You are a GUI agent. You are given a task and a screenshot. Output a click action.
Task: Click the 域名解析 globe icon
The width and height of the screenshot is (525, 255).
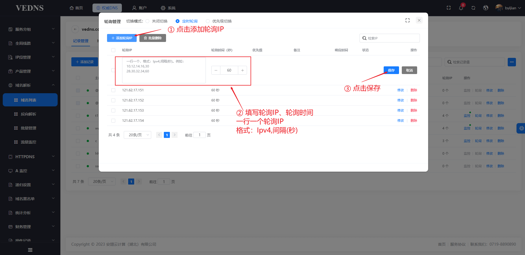click(10, 85)
